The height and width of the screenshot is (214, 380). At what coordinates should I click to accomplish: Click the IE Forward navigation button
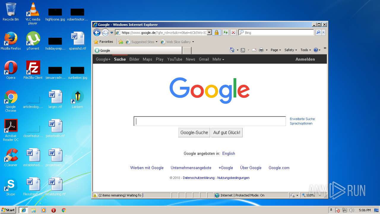click(x=105, y=32)
